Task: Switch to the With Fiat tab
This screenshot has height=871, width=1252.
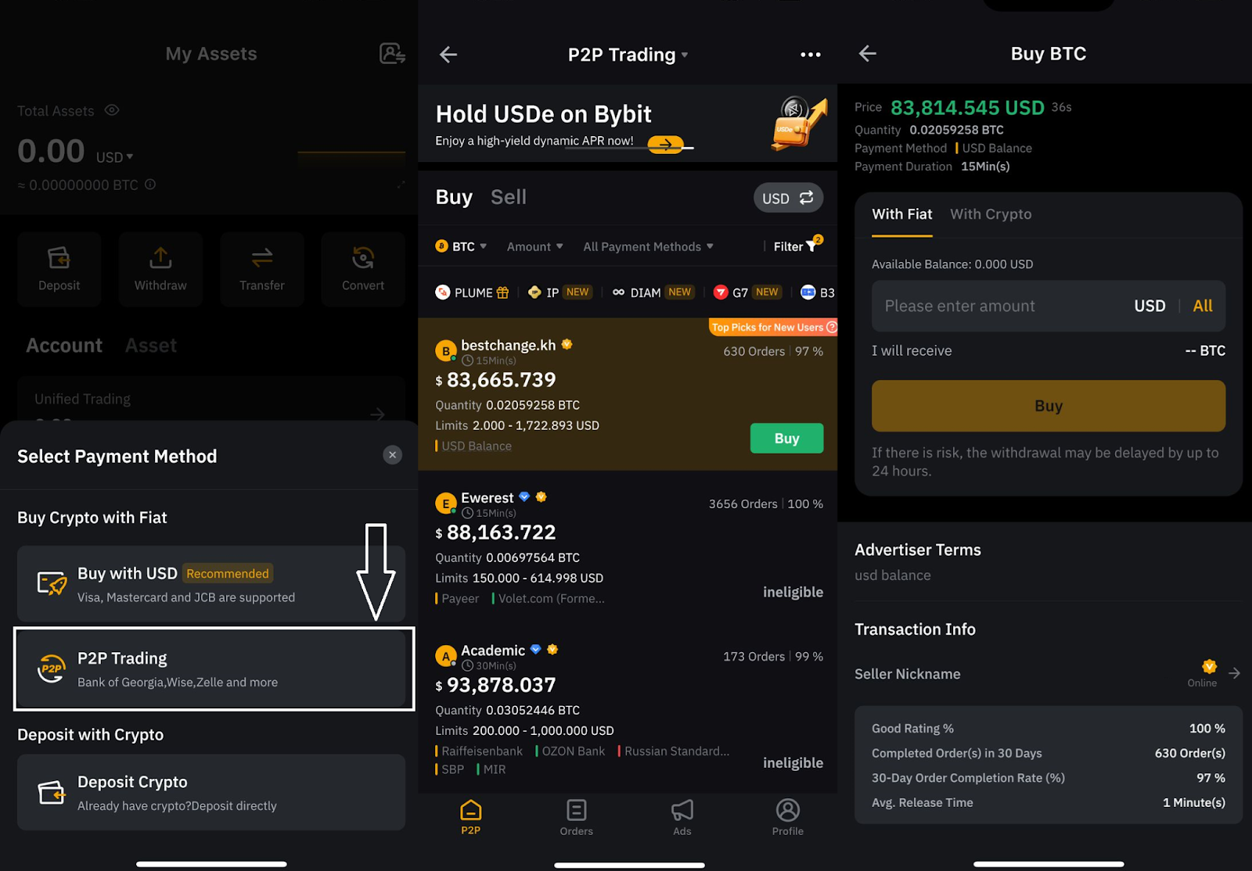Action: tap(902, 214)
